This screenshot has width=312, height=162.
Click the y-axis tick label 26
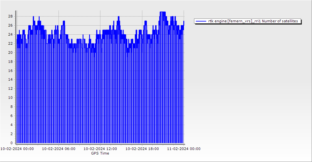point(10,25)
